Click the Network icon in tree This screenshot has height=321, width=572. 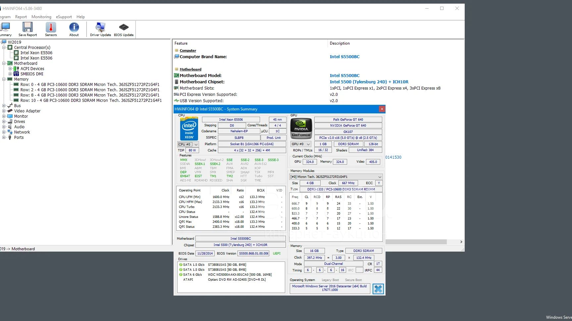pos(10,132)
